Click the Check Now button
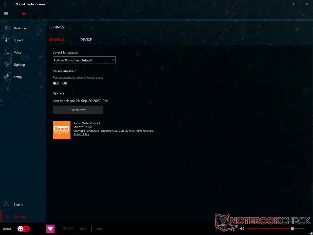 tap(78, 110)
